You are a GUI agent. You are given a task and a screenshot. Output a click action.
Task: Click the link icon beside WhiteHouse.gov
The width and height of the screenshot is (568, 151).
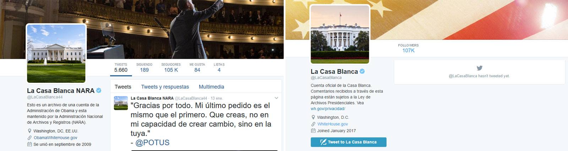click(x=313, y=124)
